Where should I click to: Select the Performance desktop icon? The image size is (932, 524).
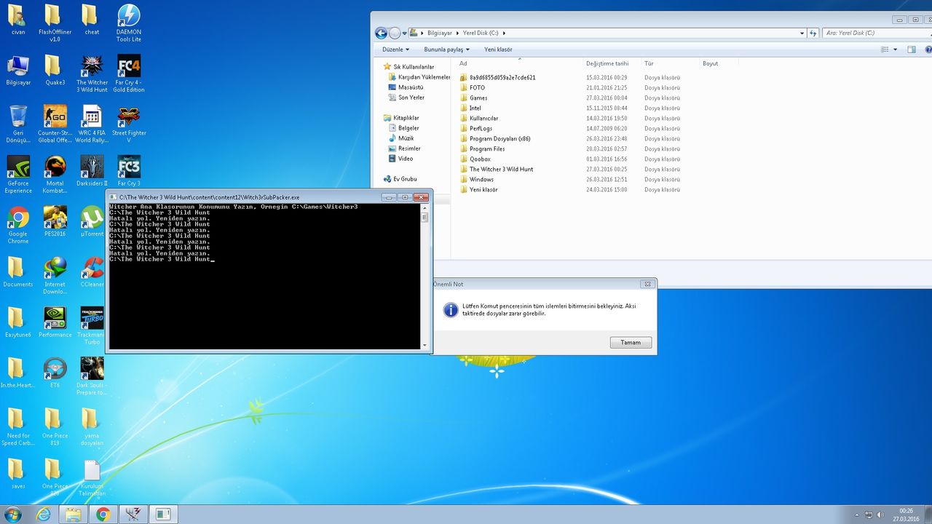(x=55, y=322)
